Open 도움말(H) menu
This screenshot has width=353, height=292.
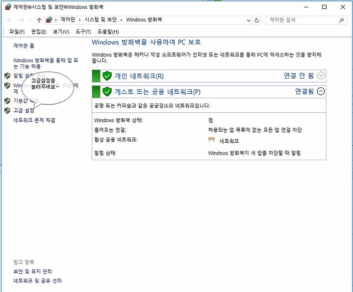click(108, 32)
